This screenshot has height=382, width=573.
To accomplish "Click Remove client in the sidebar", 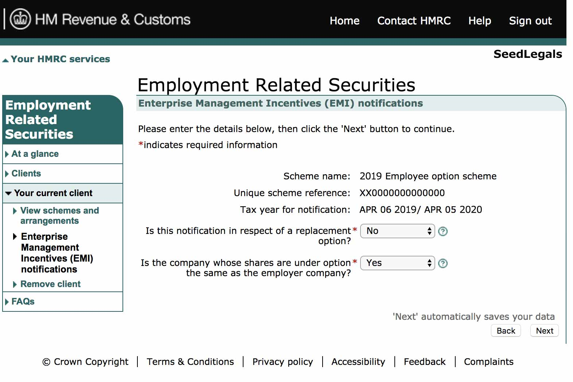I will 50,284.
